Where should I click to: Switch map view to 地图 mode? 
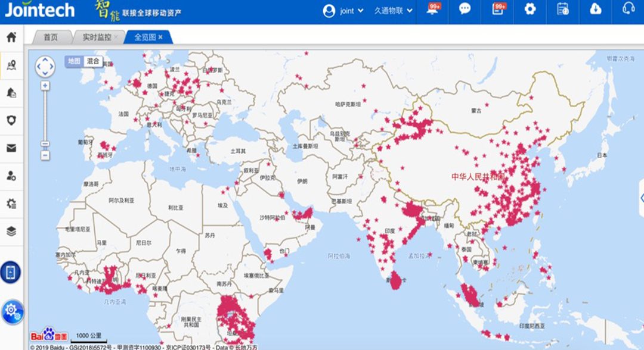point(74,61)
